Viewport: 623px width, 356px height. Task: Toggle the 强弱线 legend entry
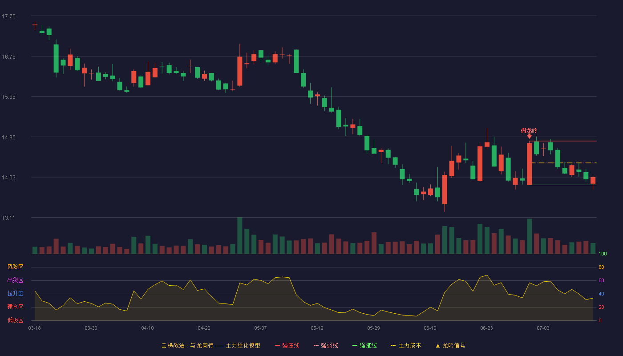[326, 345]
